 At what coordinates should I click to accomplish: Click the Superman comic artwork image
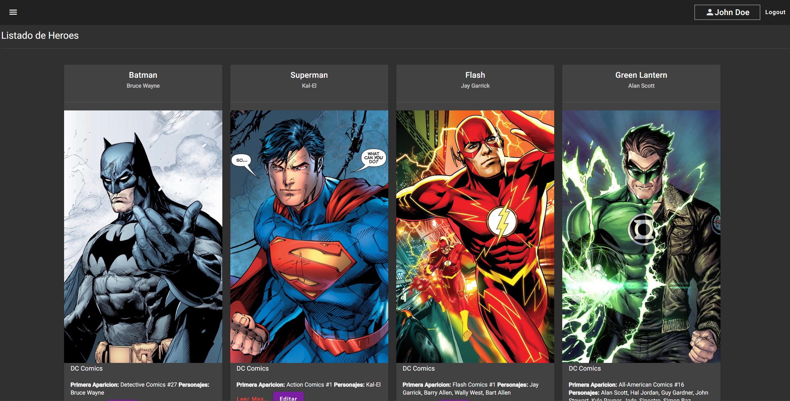tap(309, 237)
